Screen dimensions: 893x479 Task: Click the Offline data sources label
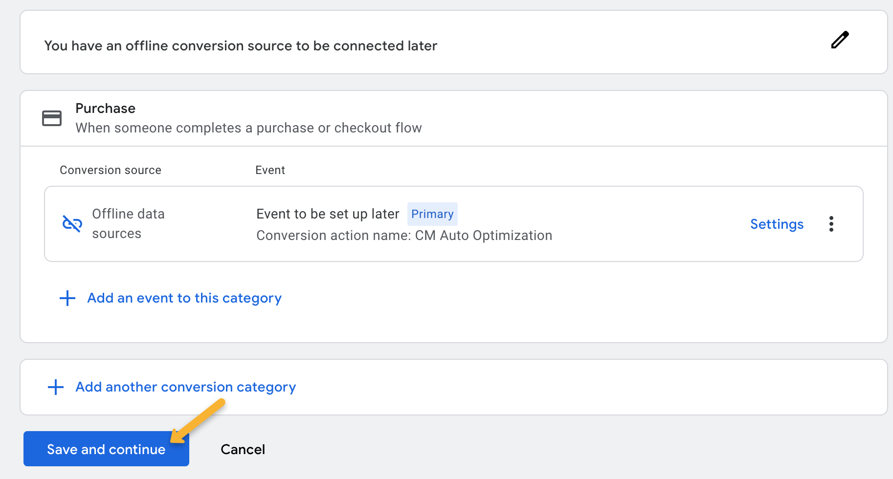tap(128, 224)
